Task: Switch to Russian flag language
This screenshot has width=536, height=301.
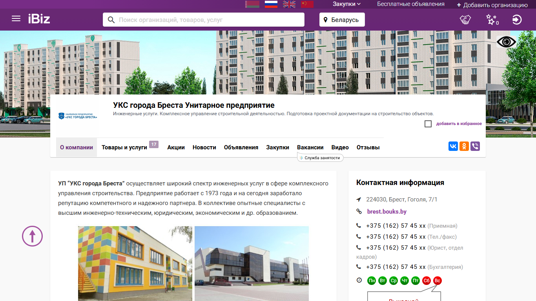Action: click(271, 4)
